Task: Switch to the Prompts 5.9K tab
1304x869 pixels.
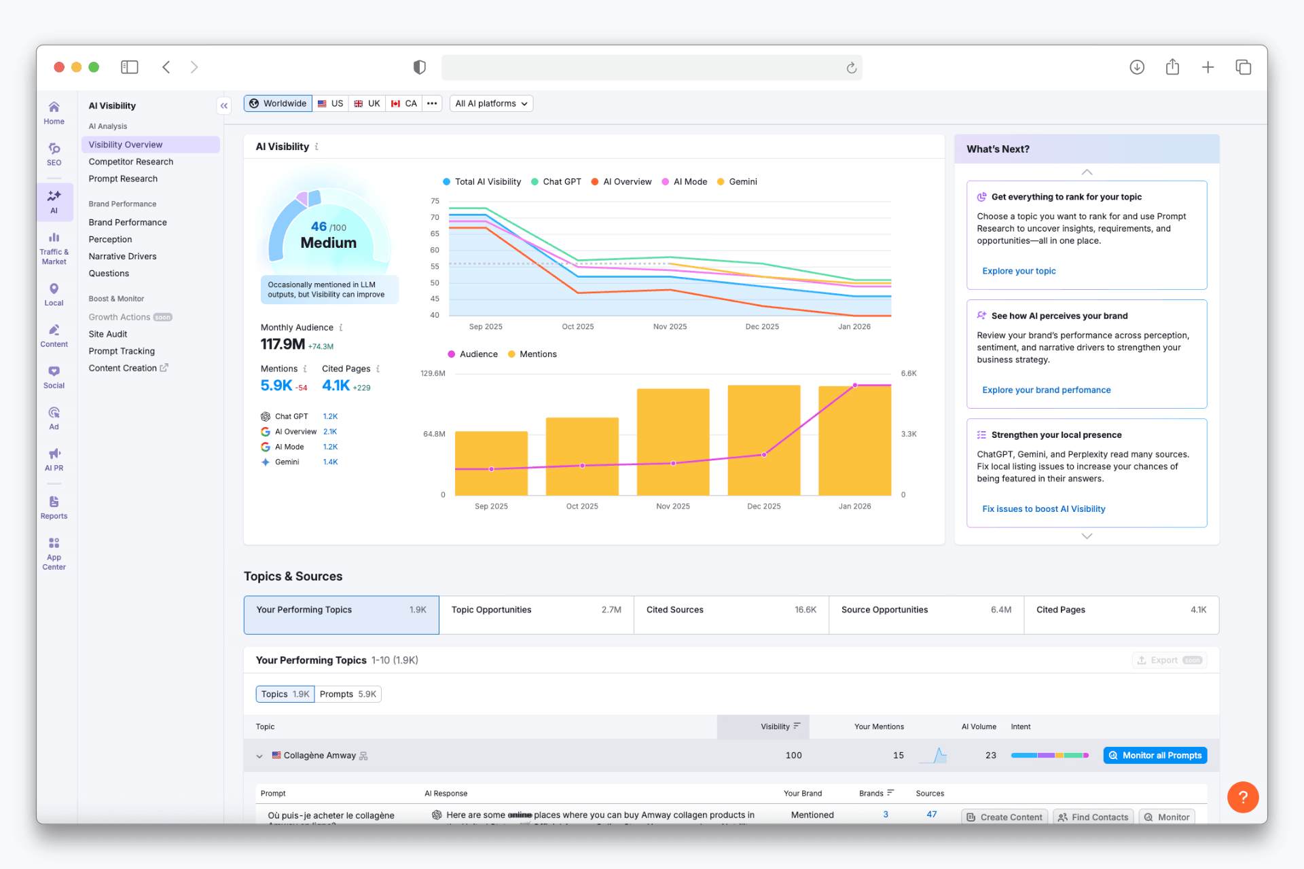Action: click(348, 694)
